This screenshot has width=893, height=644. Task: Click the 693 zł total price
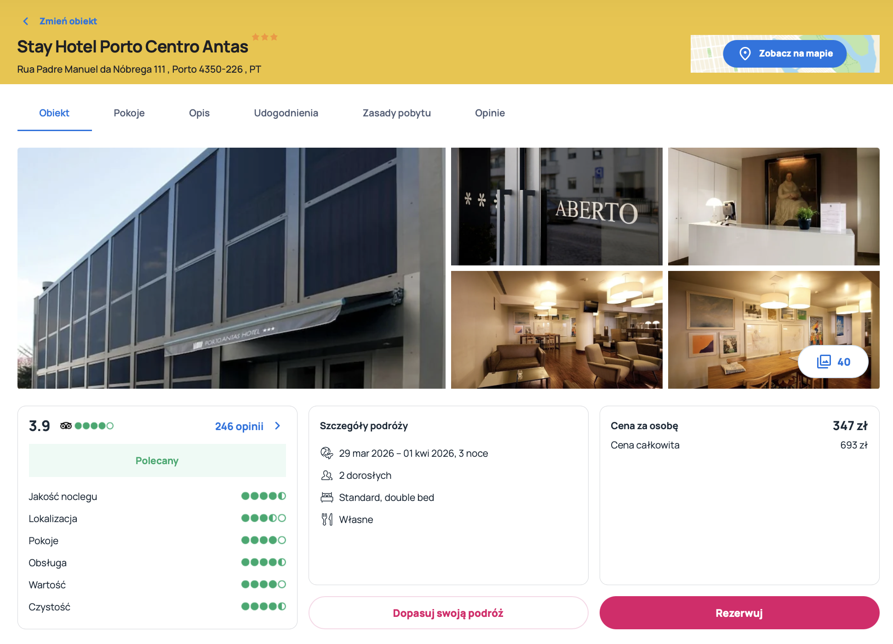click(854, 445)
